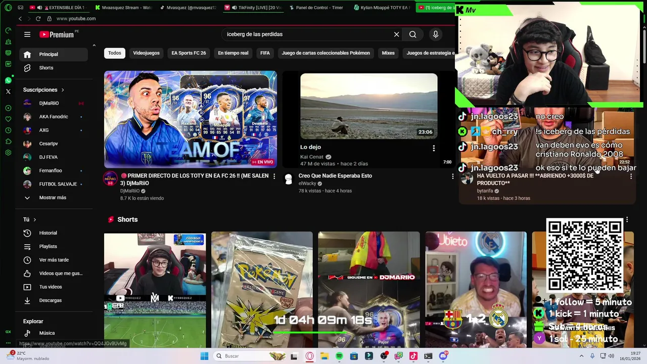The width and height of the screenshot is (647, 364).
Task: Open Pokémon booster pack Short thumbnail
Action: [262, 290]
